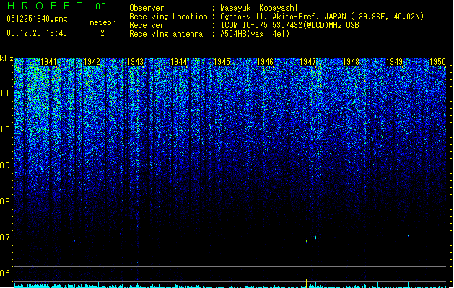Click the 1950 time marker
This screenshot has height=288, width=454.
[x=437, y=62]
